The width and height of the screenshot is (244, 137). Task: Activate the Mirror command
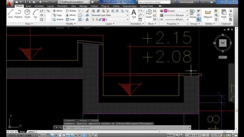71,15
